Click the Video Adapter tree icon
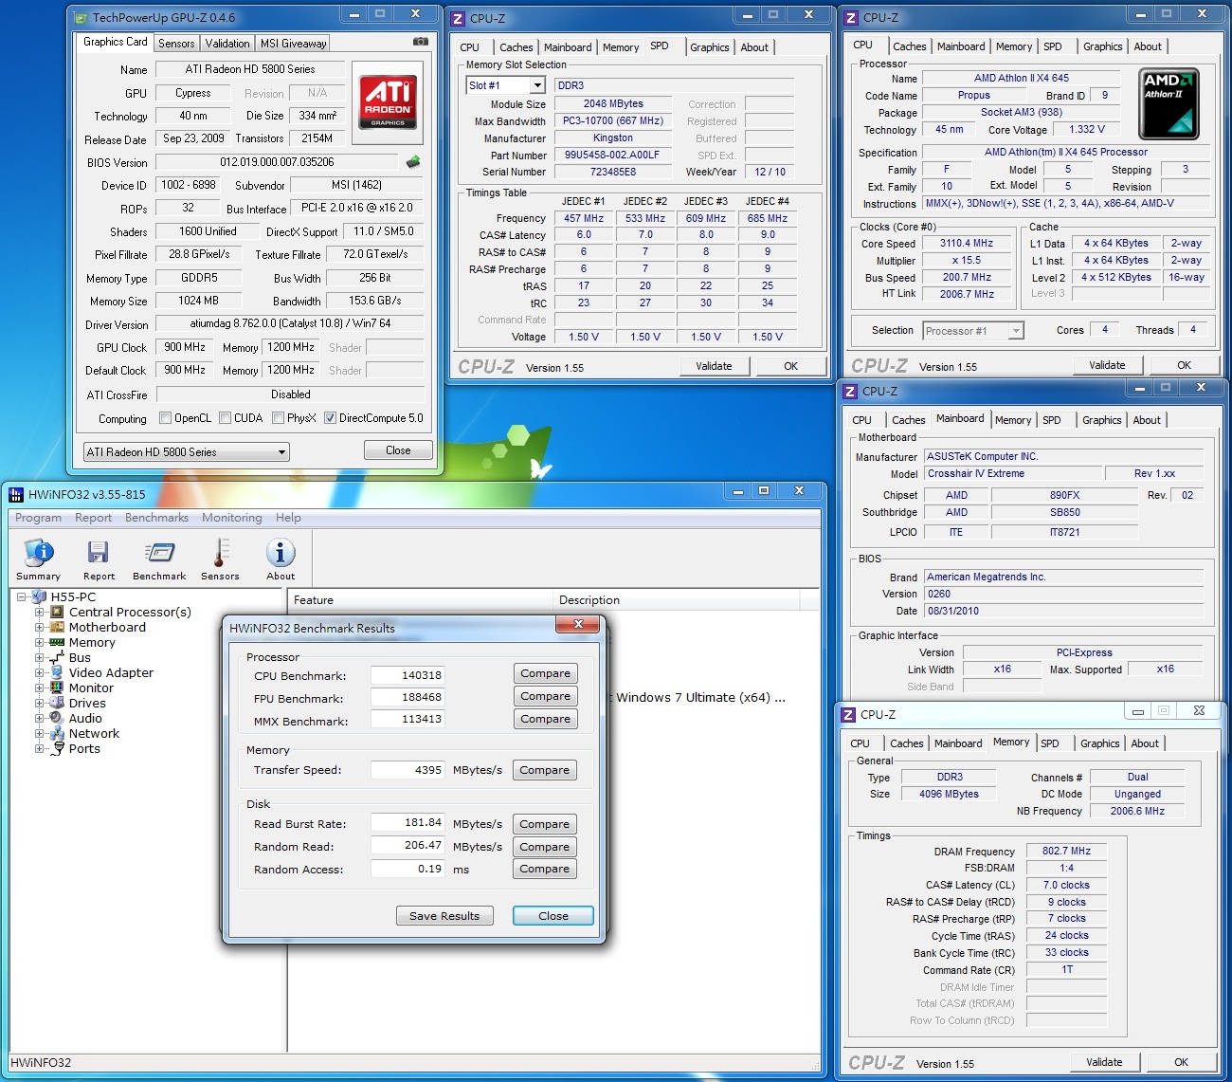Screen dimensions: 1232x1082 57,672
